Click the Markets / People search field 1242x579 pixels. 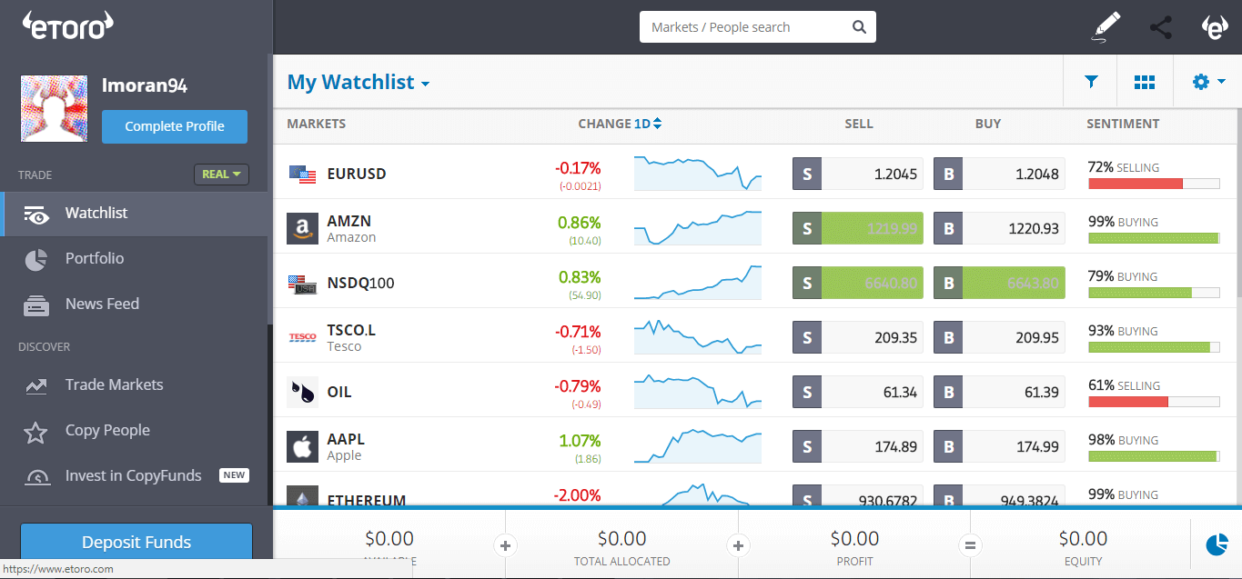point(758,27)
